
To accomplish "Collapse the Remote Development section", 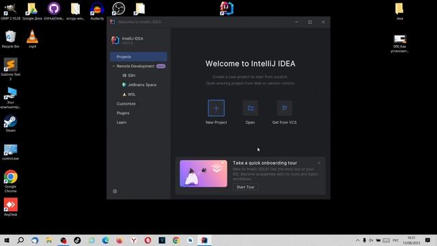I will 113,66.
